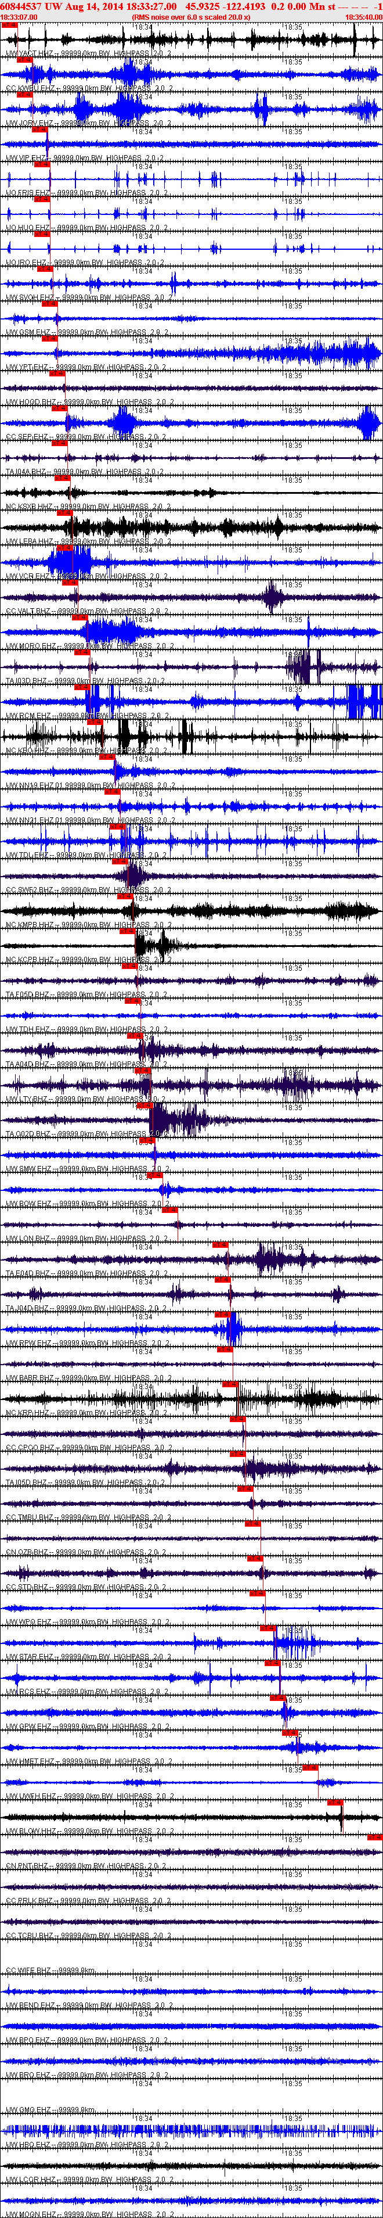This screenshot has width=383, height=2218.
Task: Click the red pick marker on UW BLOW trace
Action: pyautogui.click(x=335, y=1802)
